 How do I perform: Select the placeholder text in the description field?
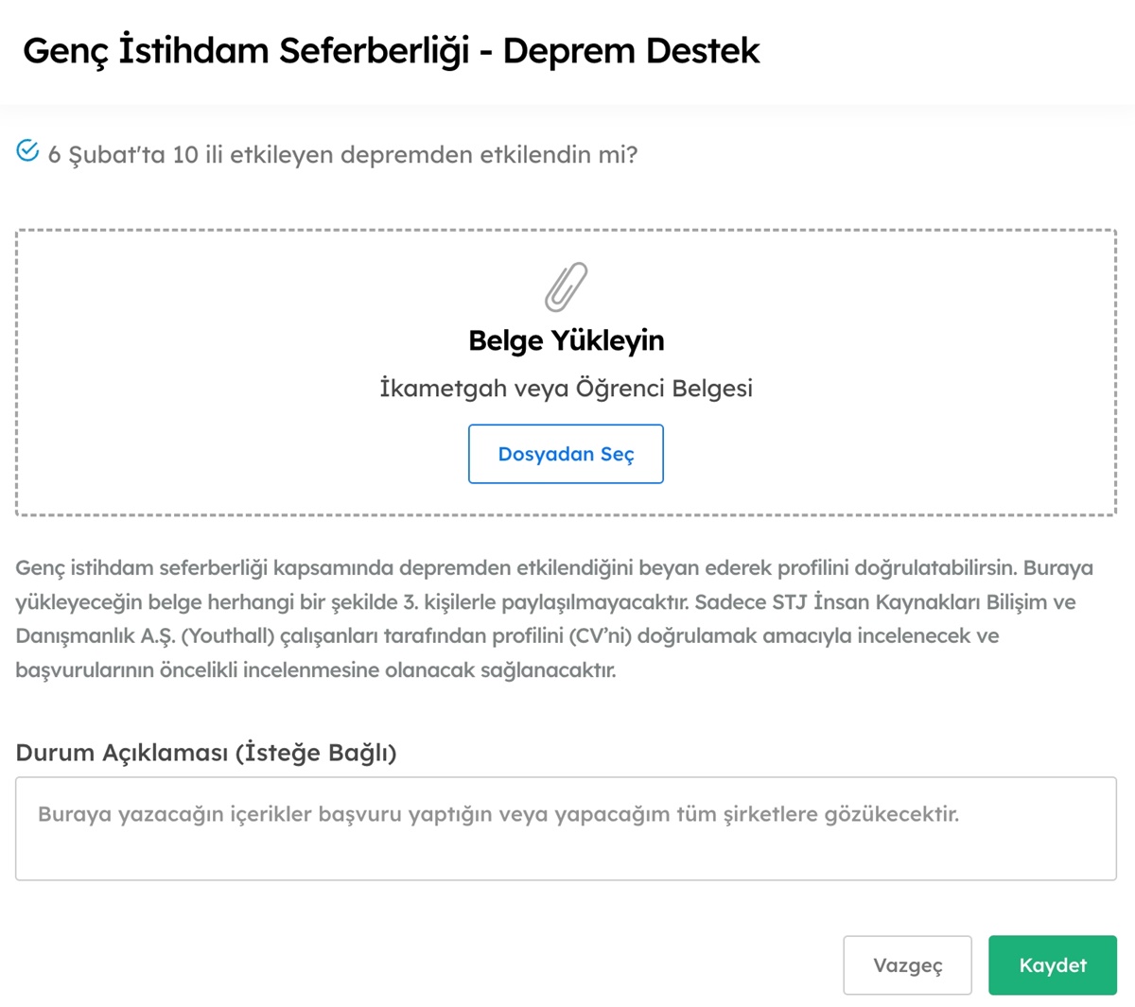coord(498,813)
